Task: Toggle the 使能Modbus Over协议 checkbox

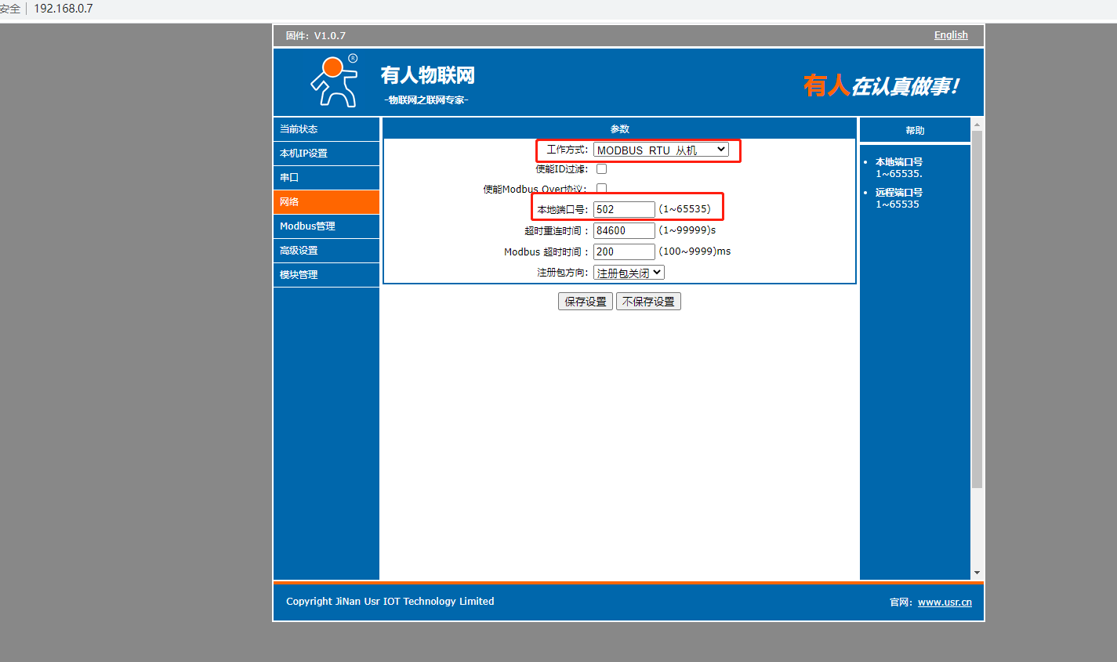Action: click(601, 188)
